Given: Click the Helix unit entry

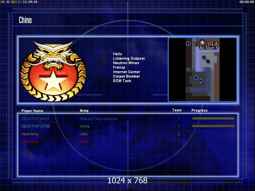Looking at the screenshot, I should coord(117,54).
